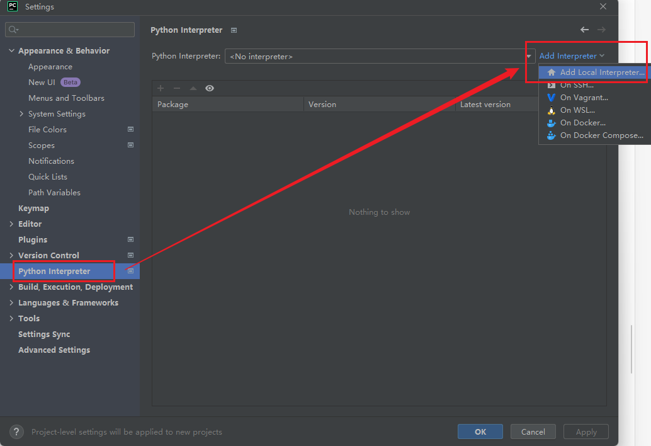Expand Build, Execution, Deployment section

(11, 287)
